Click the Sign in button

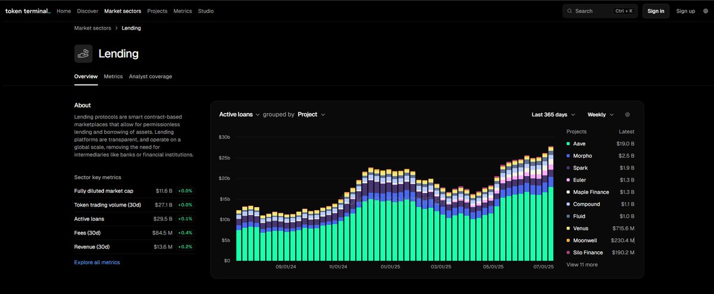pyautogui.click(x=656, y=11)
